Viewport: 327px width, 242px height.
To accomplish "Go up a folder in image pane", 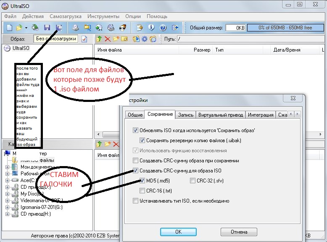I will pos(99,39).
